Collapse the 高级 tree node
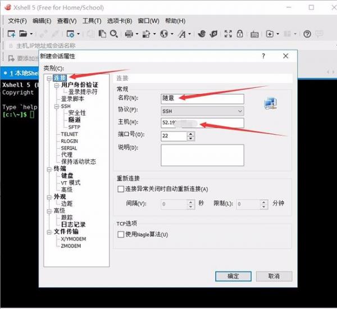337x309 pixels. [49, 211]
